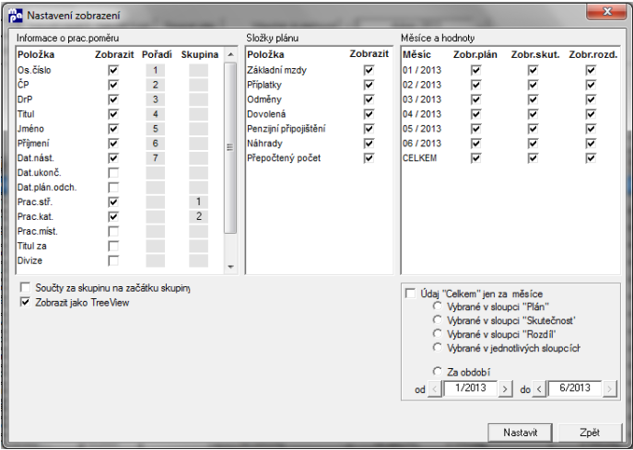Check Údaj "Celkem" jen za měsíce
Image resolution: width=633 pixels, height=450 pixels.
point(411,294)
